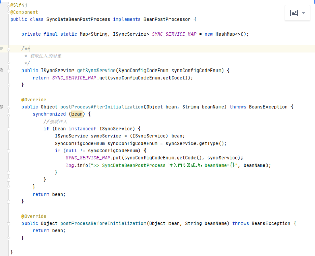Collapse the 'if (bean instanceof ISyncService)' fold marker
The image size is (315, 256).
pos(9,129)
